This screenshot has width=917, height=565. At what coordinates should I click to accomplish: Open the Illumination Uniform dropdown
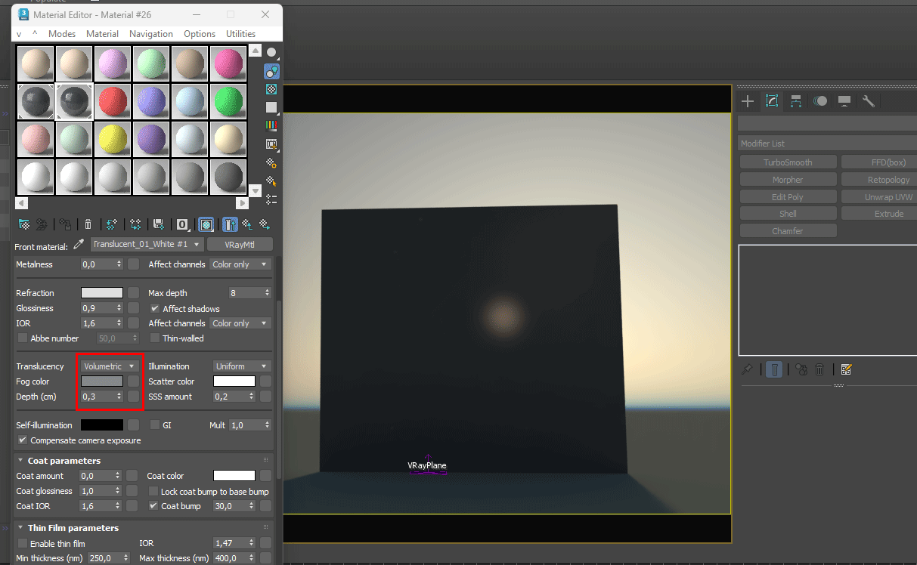pyautogui.click(x=242, y=366)
